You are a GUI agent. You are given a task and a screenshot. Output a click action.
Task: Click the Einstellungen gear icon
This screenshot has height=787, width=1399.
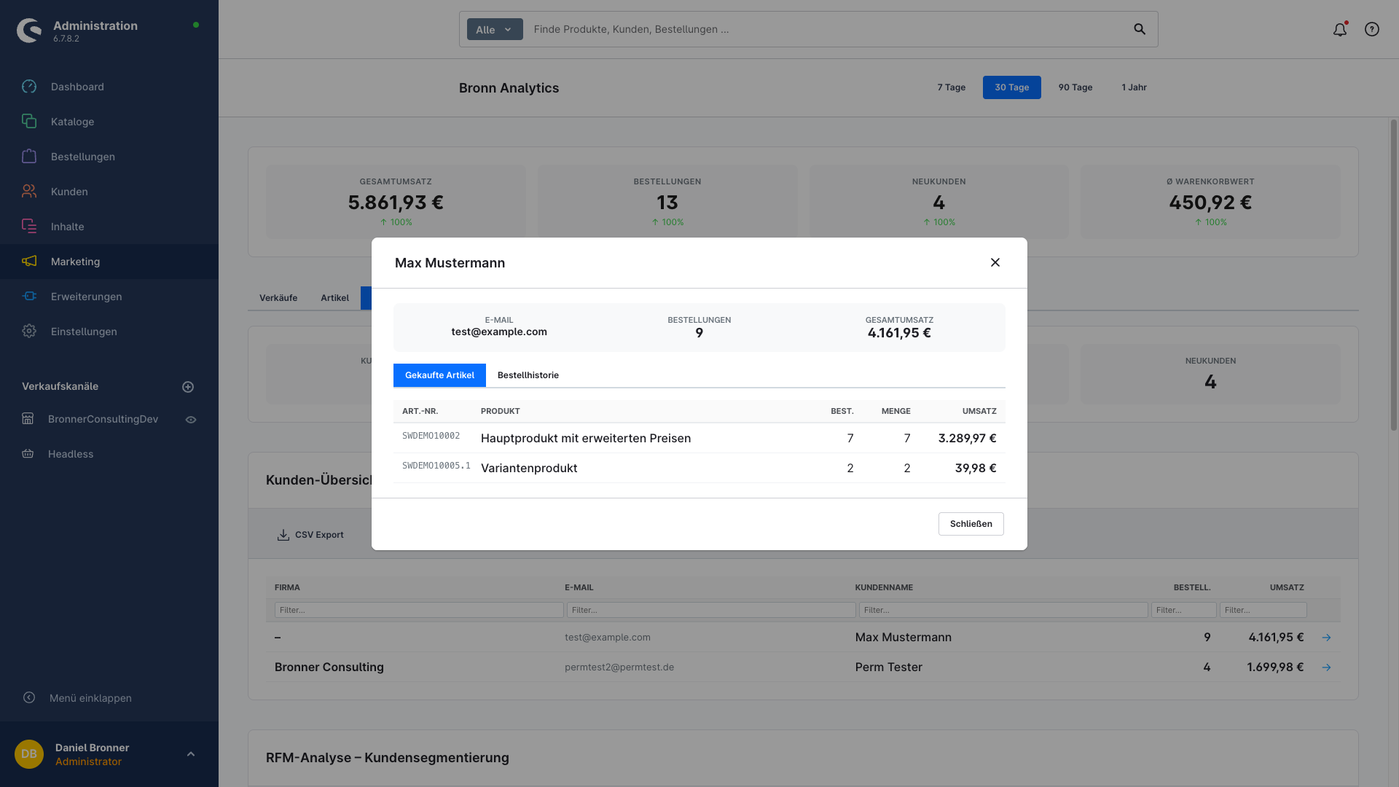tap(29, 332)
